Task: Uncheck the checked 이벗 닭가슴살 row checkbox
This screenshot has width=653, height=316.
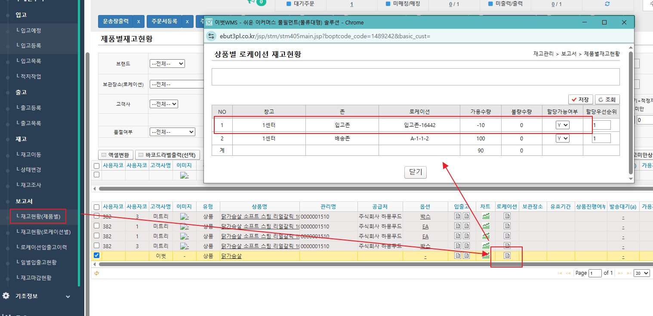Action: click(97, 255)
